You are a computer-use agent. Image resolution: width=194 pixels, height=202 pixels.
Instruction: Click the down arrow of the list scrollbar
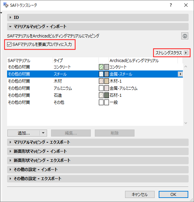186,123
